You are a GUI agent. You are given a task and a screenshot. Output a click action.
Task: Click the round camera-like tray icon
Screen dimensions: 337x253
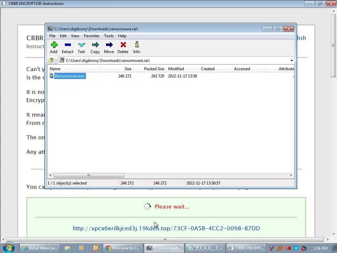(x=304, y=248)
